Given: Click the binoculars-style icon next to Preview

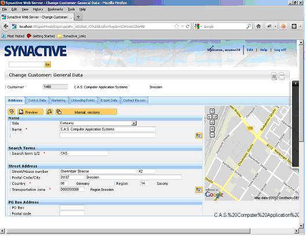Looking at the screenshot, I should tap(50, 112).
